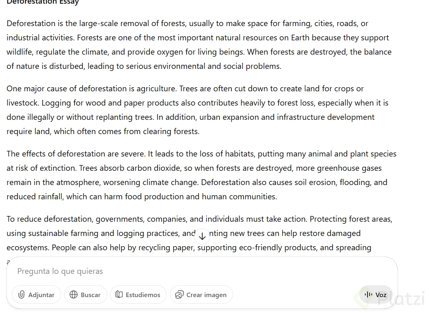
Task: Click the waveform icon on Voz
Action: 369,295
